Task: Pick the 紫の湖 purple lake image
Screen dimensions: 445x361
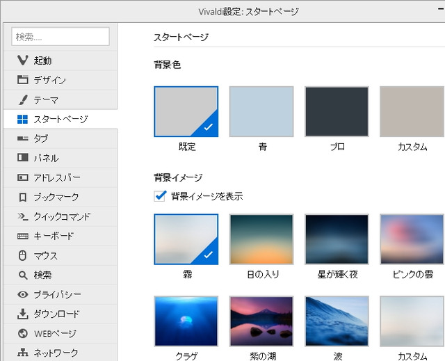Action: (x=261, y=321)
